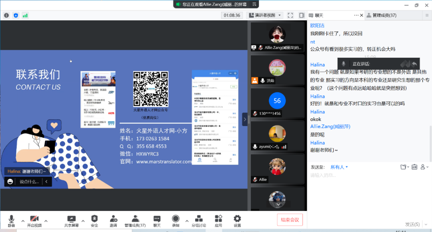432x232 pixels.
Task: Open 设置 gear settings in toolbar
Action: pyautogui.click(x=237, y=219)
